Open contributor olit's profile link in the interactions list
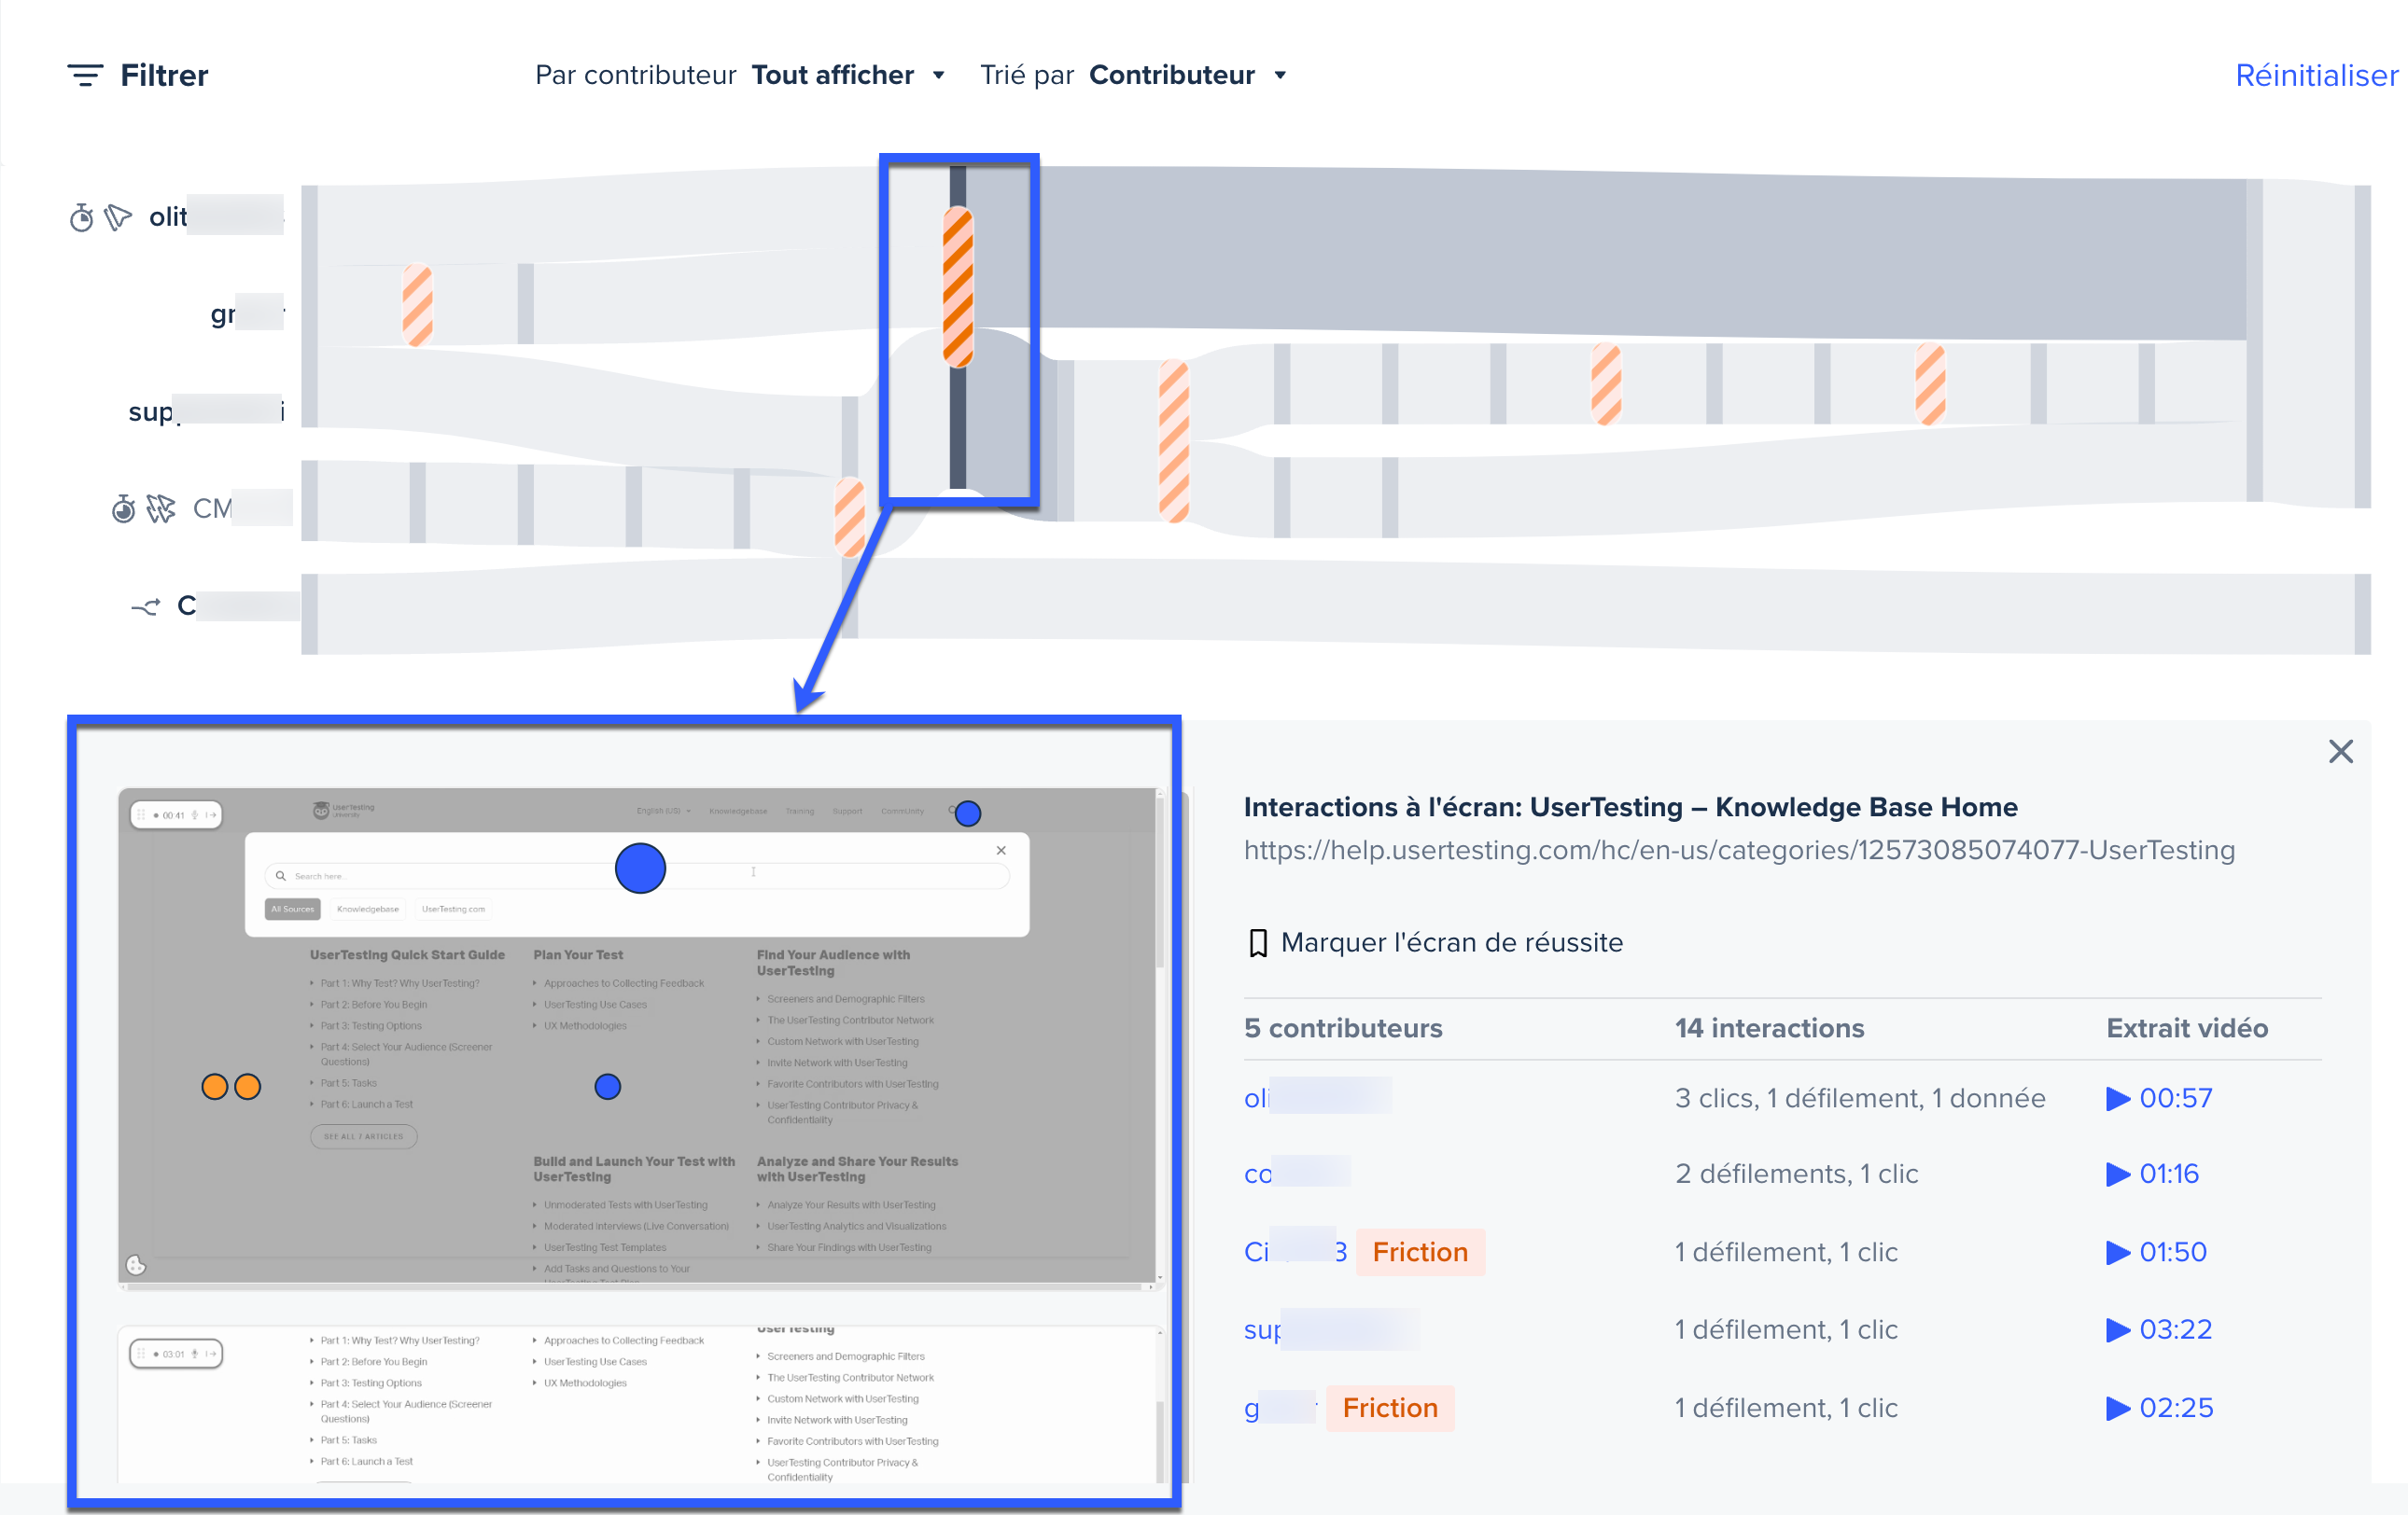The height and width of the screenshot is (1515, 2408). (1315, 1097)
